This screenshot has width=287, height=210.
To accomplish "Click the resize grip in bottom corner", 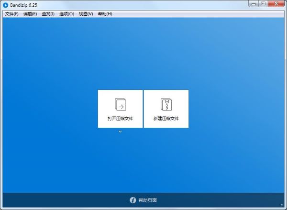I will [282, 205].
